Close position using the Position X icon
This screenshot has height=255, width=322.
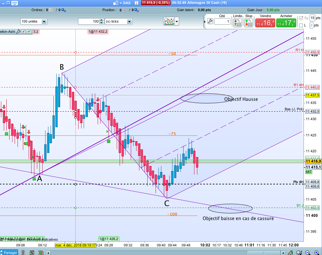(x=124, y=10)
